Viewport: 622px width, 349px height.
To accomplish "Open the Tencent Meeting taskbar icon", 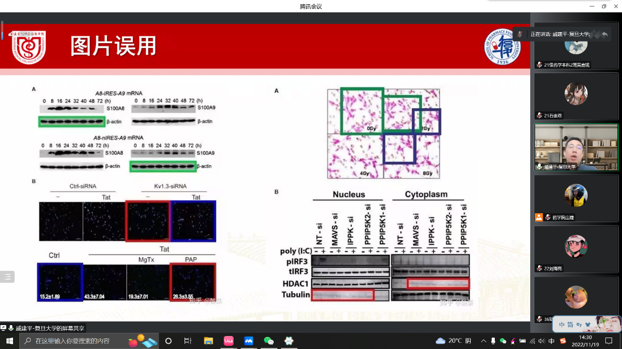I will pyautogui.click(x=249, y=341).
